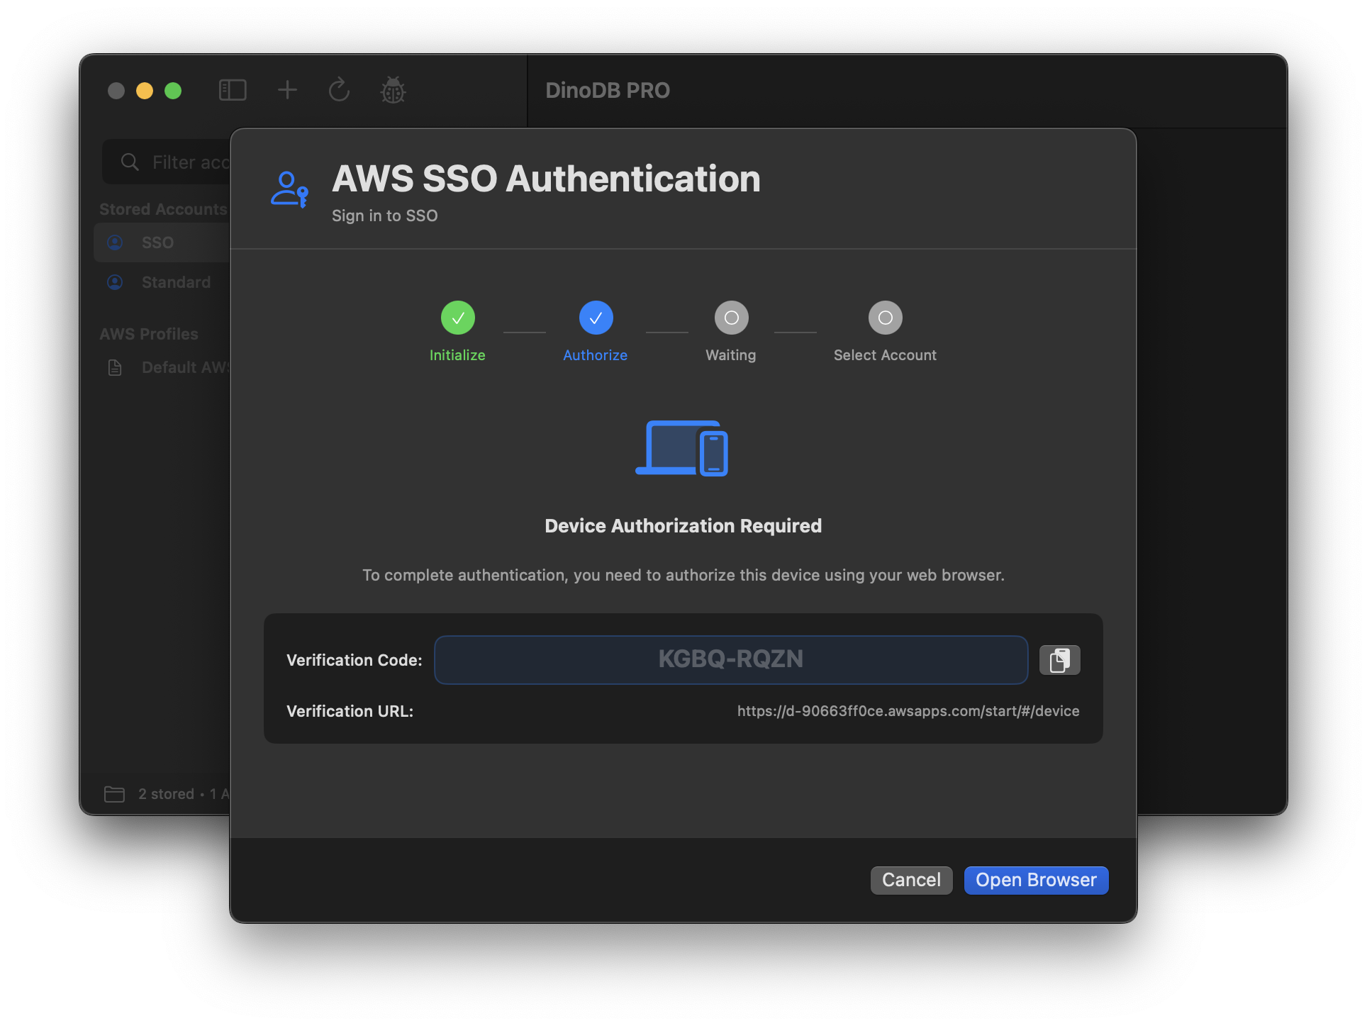
Task: Click the 2 stored status text
Action: point(166,794)
